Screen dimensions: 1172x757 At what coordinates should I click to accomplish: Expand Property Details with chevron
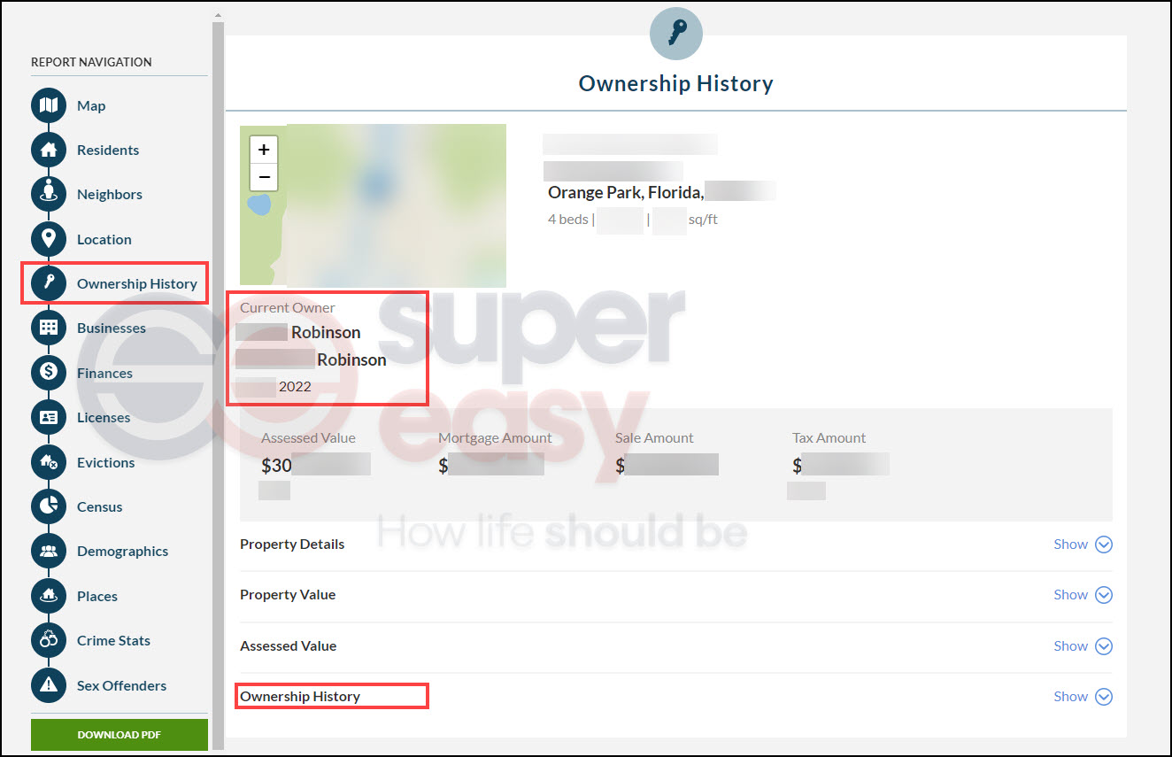point(1104,545)
